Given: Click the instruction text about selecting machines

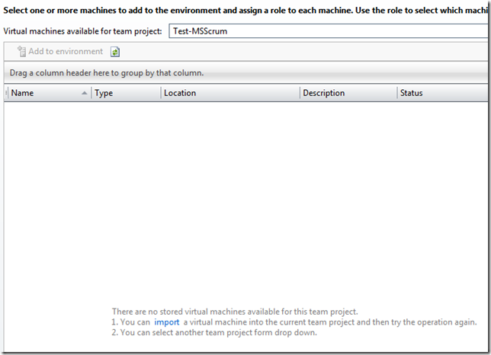Looking at the screenshot, I should (245, 10).
